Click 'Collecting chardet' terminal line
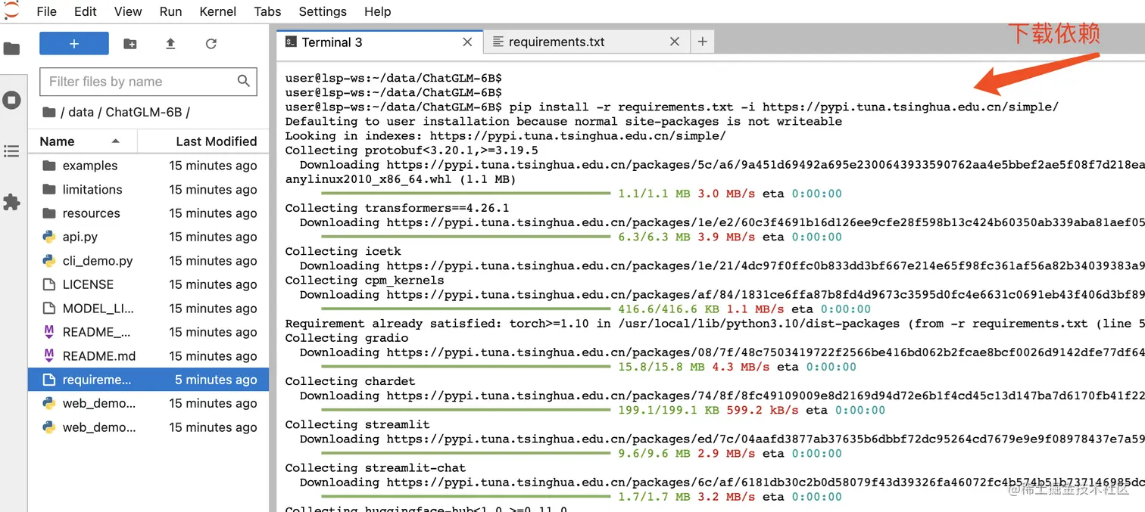This screenshot has height=512, width=1145. (350, 381)
